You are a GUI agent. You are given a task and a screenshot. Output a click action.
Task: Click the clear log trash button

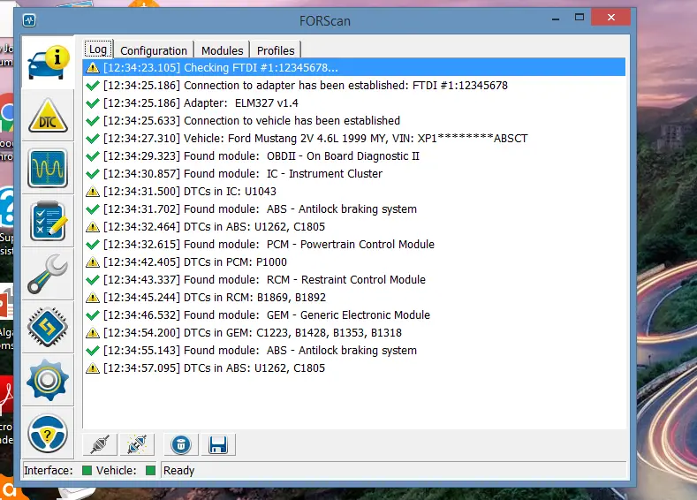coord(181,444)
